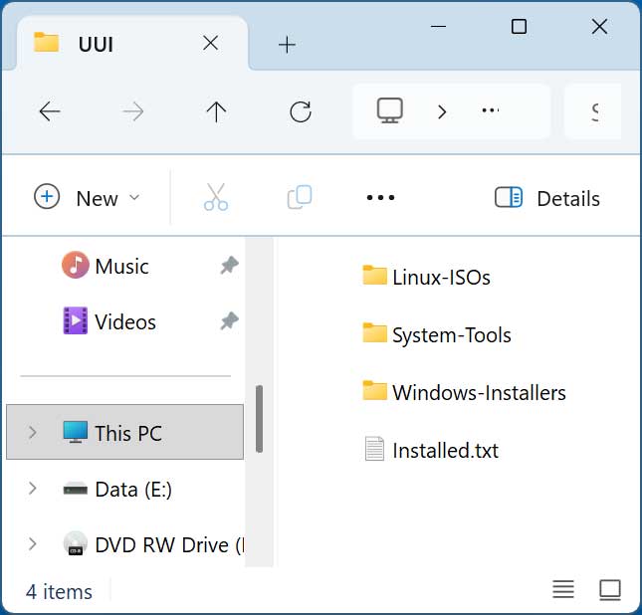This screenshot has height=615, width=642.
Task: Click the Linux-ISOs folder icon
Action: [x=374, y=275]
